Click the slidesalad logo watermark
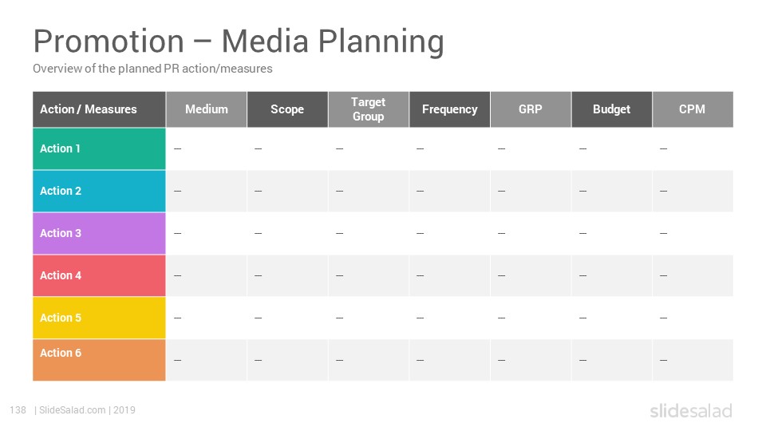 click(x=691, y=410)
